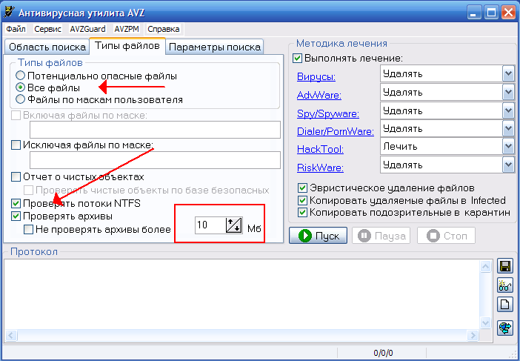
Task: Click the empty protocol log area
Action: click(242, 294)
